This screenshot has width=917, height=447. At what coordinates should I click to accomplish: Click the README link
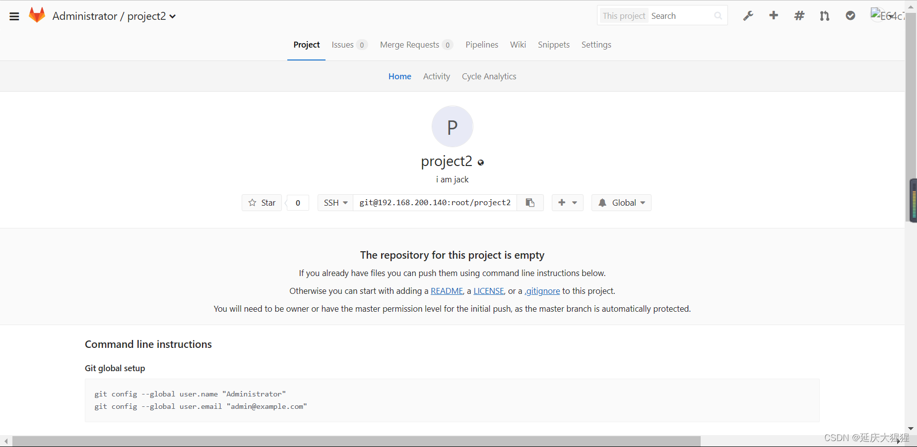click(x=447, y=291)
